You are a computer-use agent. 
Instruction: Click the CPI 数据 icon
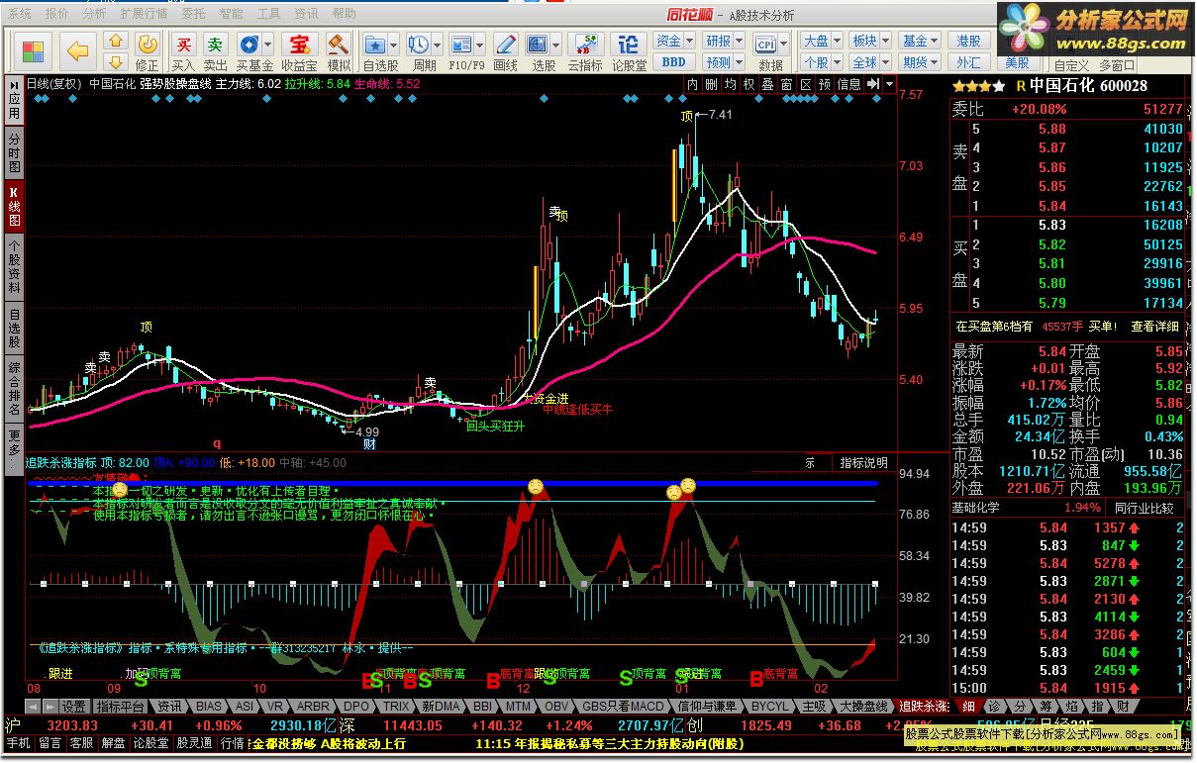click(x=766, y=45)
